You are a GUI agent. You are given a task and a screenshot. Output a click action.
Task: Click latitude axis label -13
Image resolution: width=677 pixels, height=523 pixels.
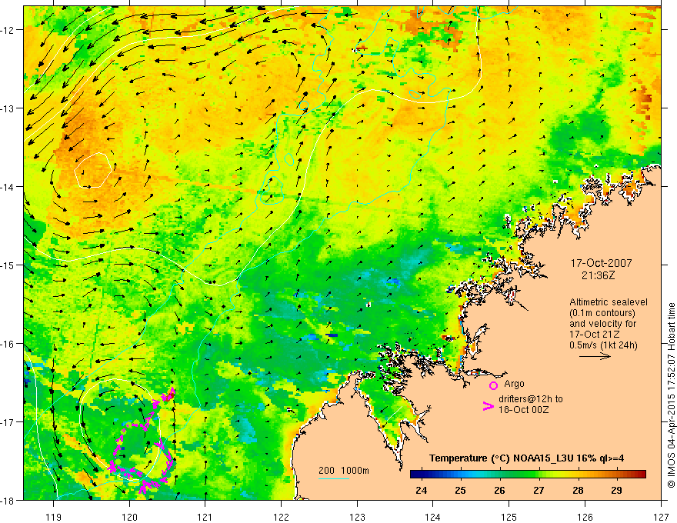click(8, 108)
